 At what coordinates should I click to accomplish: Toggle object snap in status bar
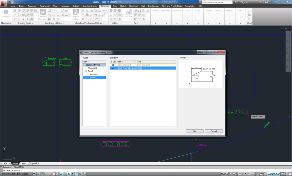[x=54, y=174]
